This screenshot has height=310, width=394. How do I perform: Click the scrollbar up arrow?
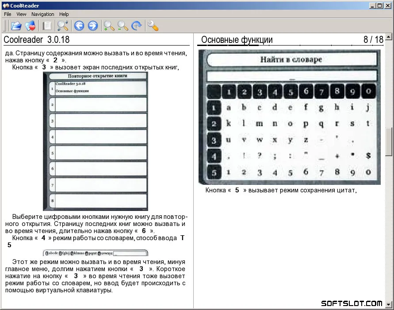388,37
